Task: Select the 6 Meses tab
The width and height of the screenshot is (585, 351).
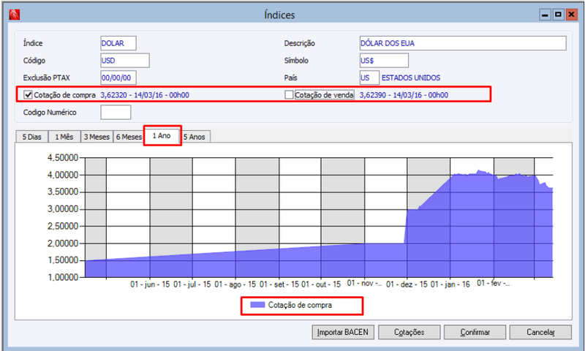Action: coord(129,137)
